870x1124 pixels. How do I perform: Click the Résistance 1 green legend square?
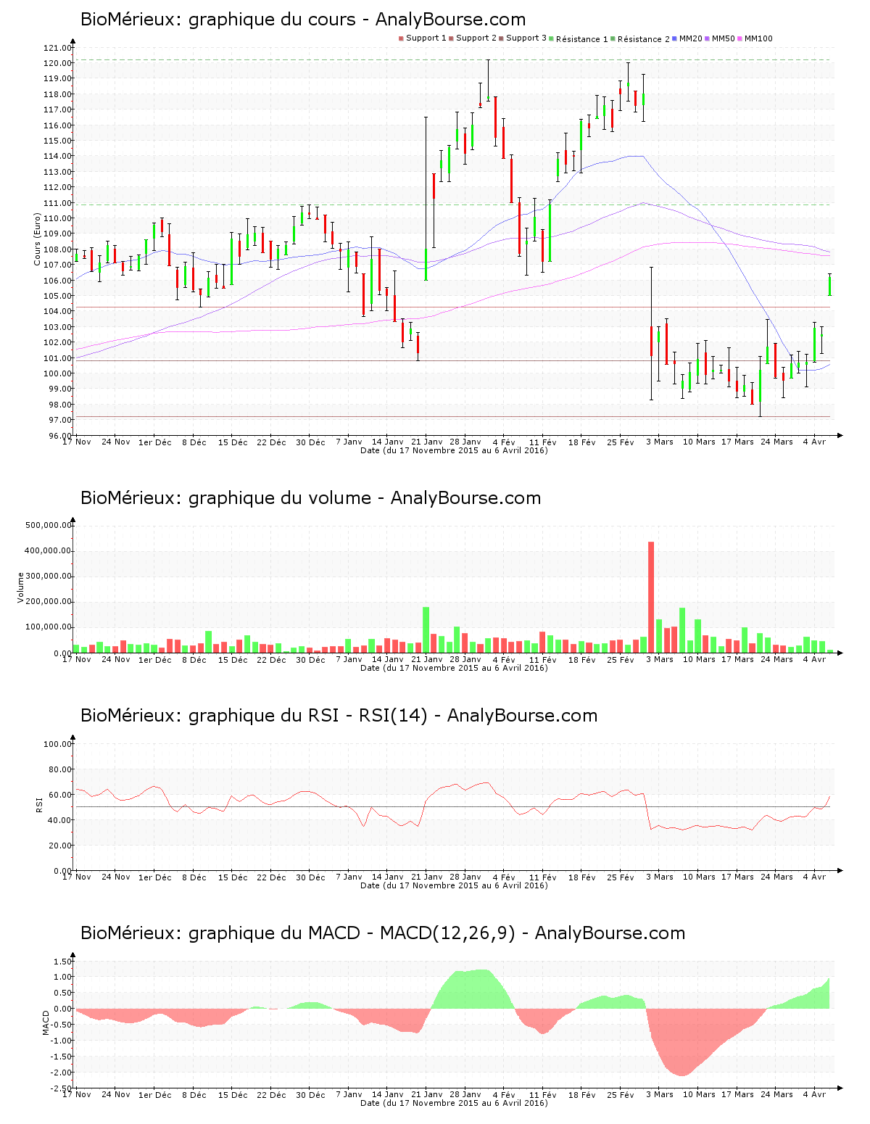click(x=552, y=38)
